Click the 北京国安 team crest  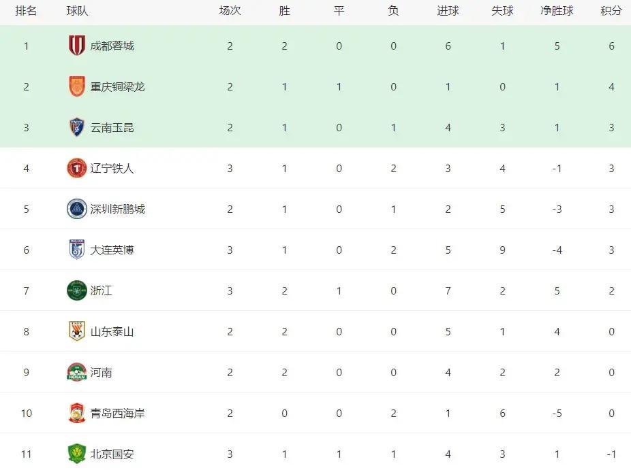76,454
